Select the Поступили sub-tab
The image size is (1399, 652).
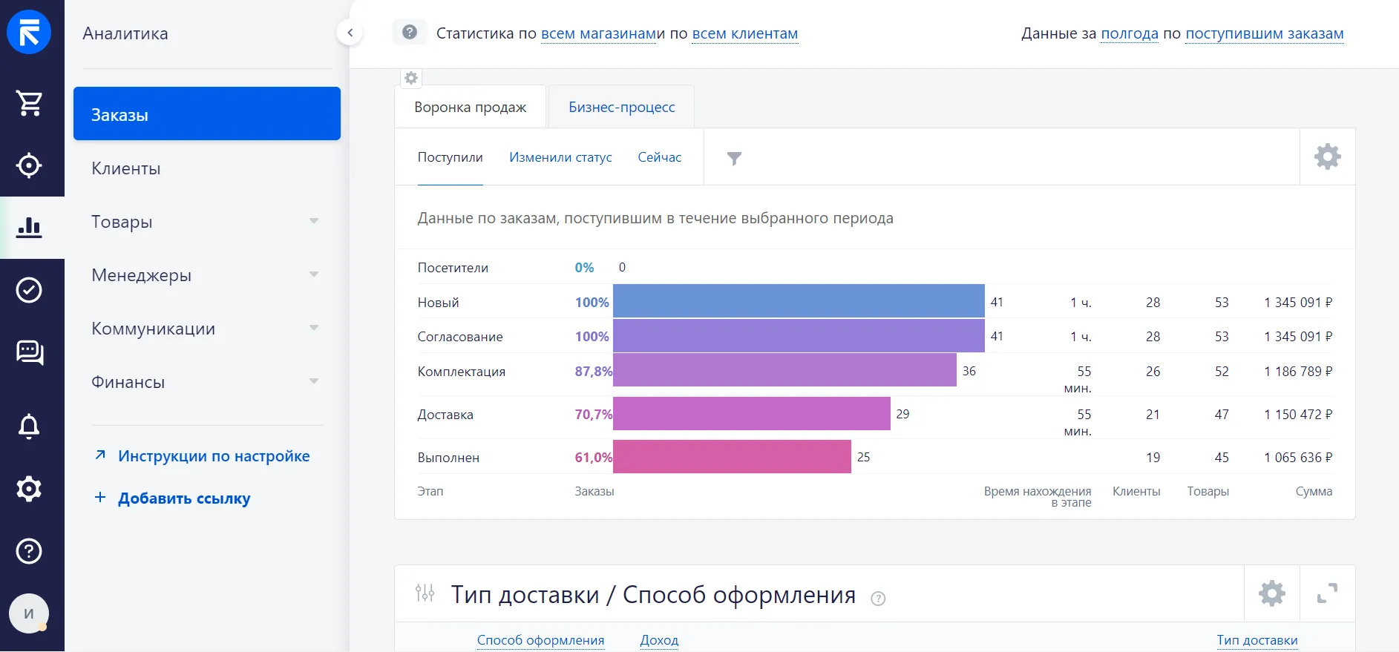coord(450,157)
